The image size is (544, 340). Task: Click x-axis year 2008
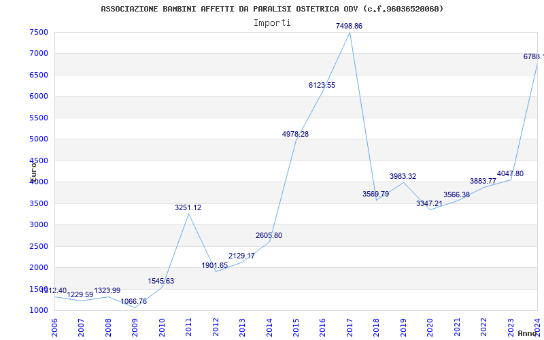point(108,328)
